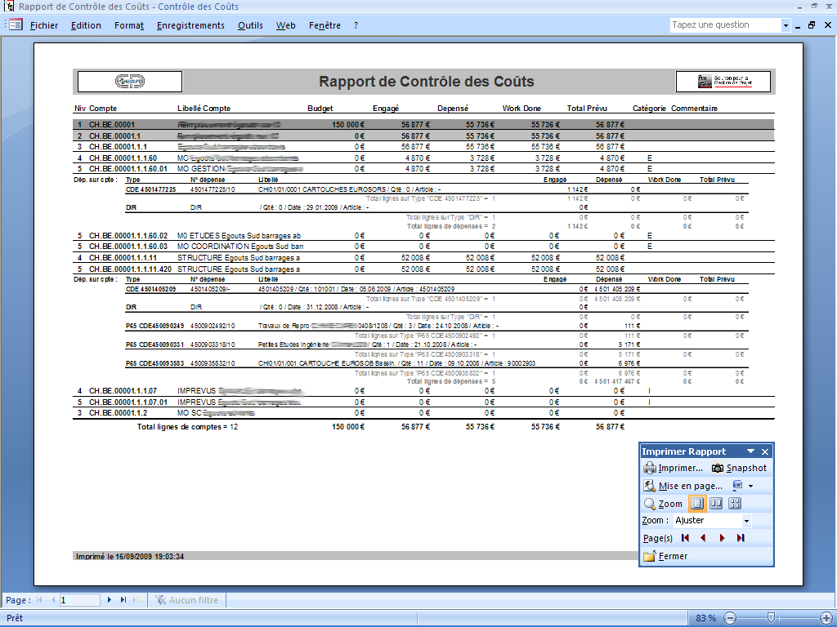The image size is (837, 627).
Task: Open the Web menu
Action: pos(285,25)
